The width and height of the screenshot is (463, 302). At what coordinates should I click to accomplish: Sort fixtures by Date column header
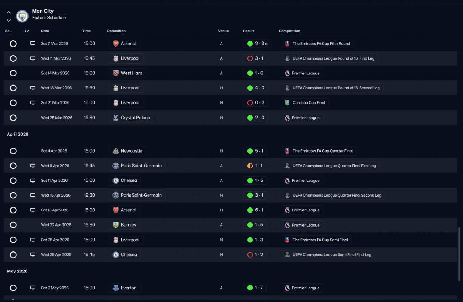click(45, 31)
